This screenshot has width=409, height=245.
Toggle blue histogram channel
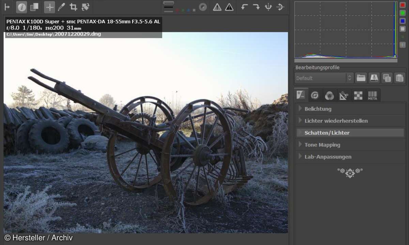tap(403, 21)
